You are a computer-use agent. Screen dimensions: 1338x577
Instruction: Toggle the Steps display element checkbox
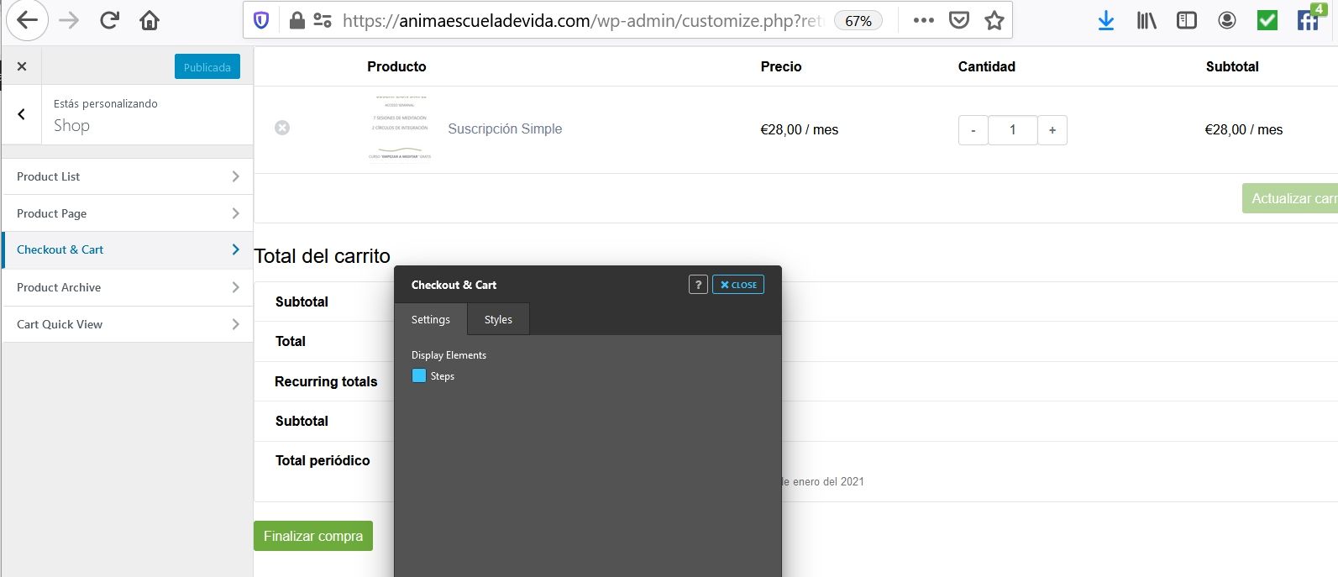pos(419,376)
